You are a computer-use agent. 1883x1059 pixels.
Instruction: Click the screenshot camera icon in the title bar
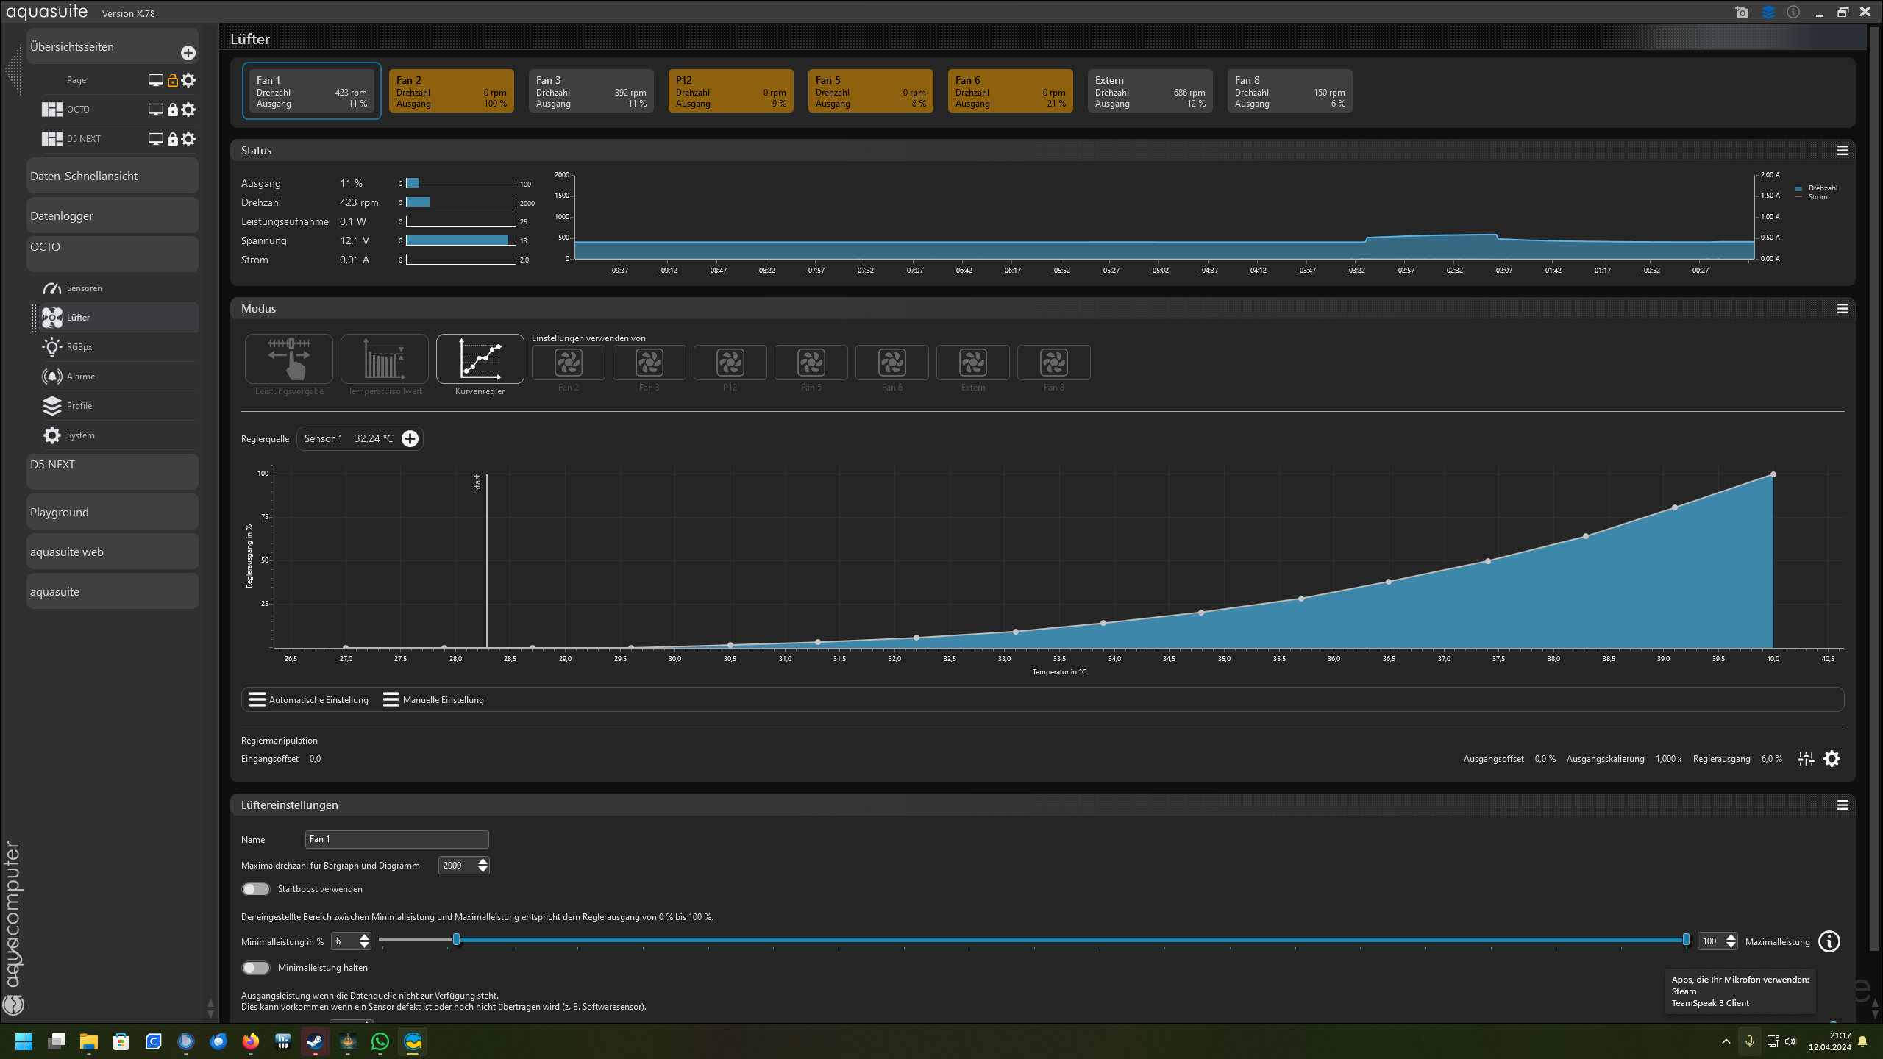[1741, 12]
